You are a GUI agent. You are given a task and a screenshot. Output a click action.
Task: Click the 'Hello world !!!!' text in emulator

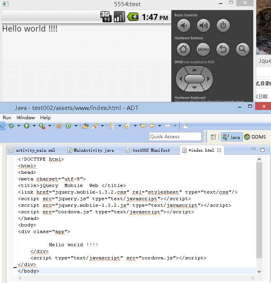pyautogui.click(x=30, y=29)
